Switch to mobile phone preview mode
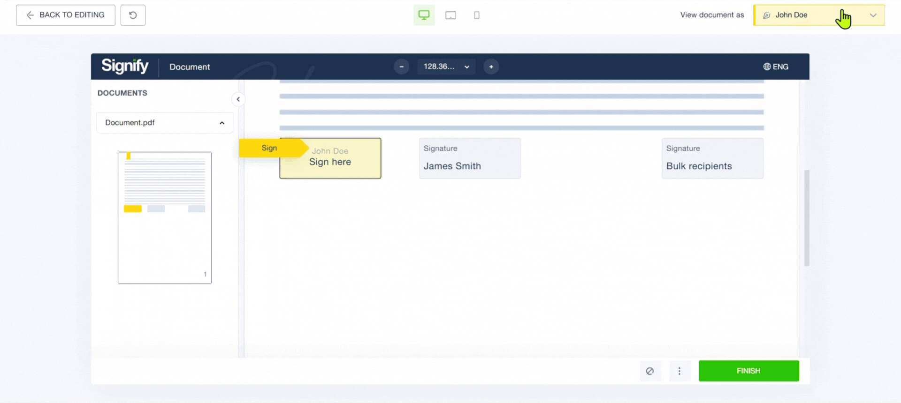The width and height of the screenshot is (901, 403). coord(477,15)
